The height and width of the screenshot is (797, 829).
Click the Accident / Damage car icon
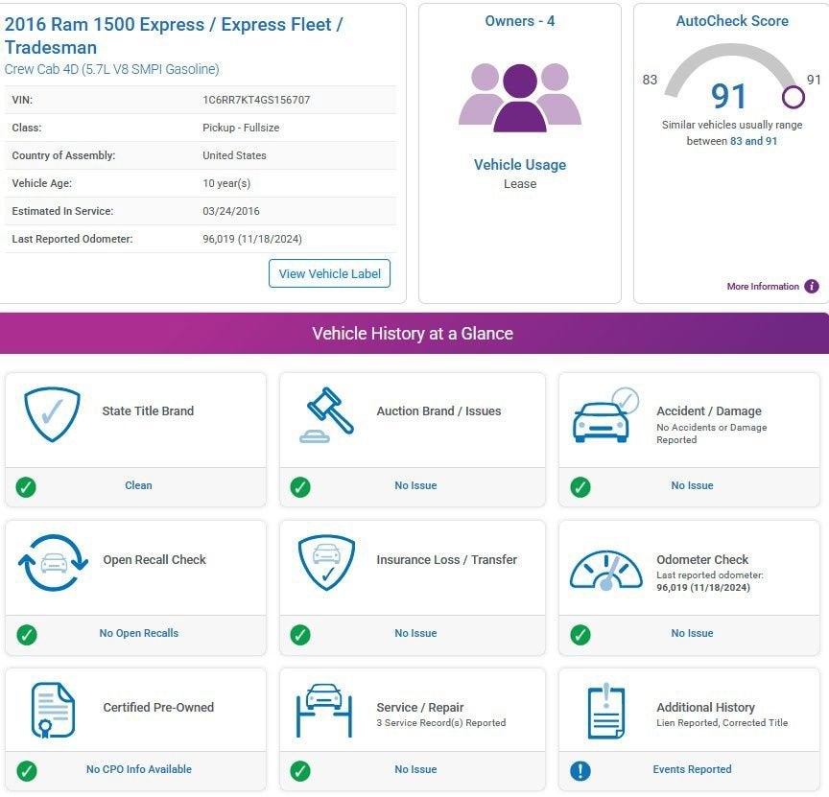[x=605, y=415]
